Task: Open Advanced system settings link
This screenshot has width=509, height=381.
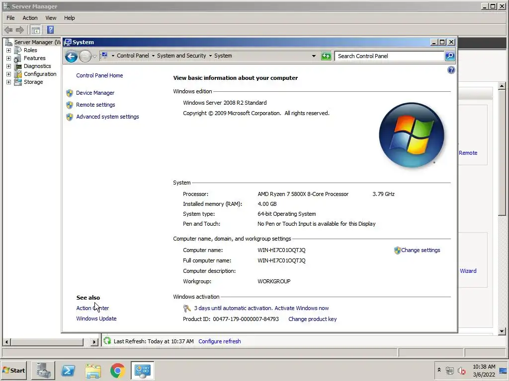Action: point(107,117)
